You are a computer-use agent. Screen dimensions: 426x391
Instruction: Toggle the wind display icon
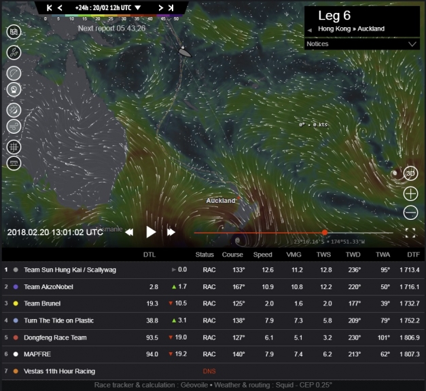click(14, 126)
